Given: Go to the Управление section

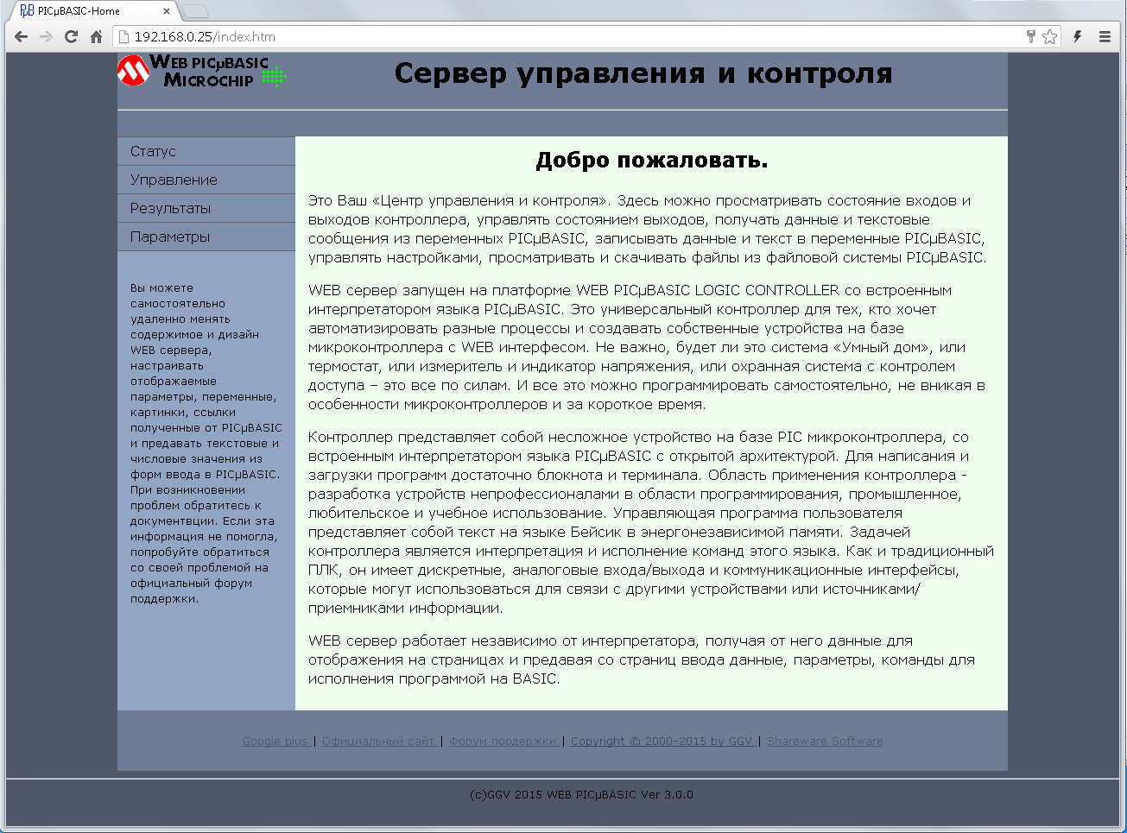Looking at the screenshot, I should (206, 180).
